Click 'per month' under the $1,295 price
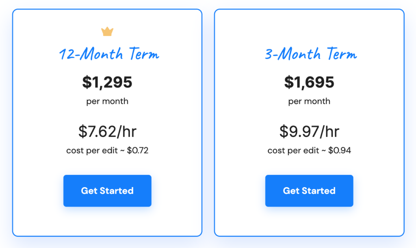 [107, 101]
